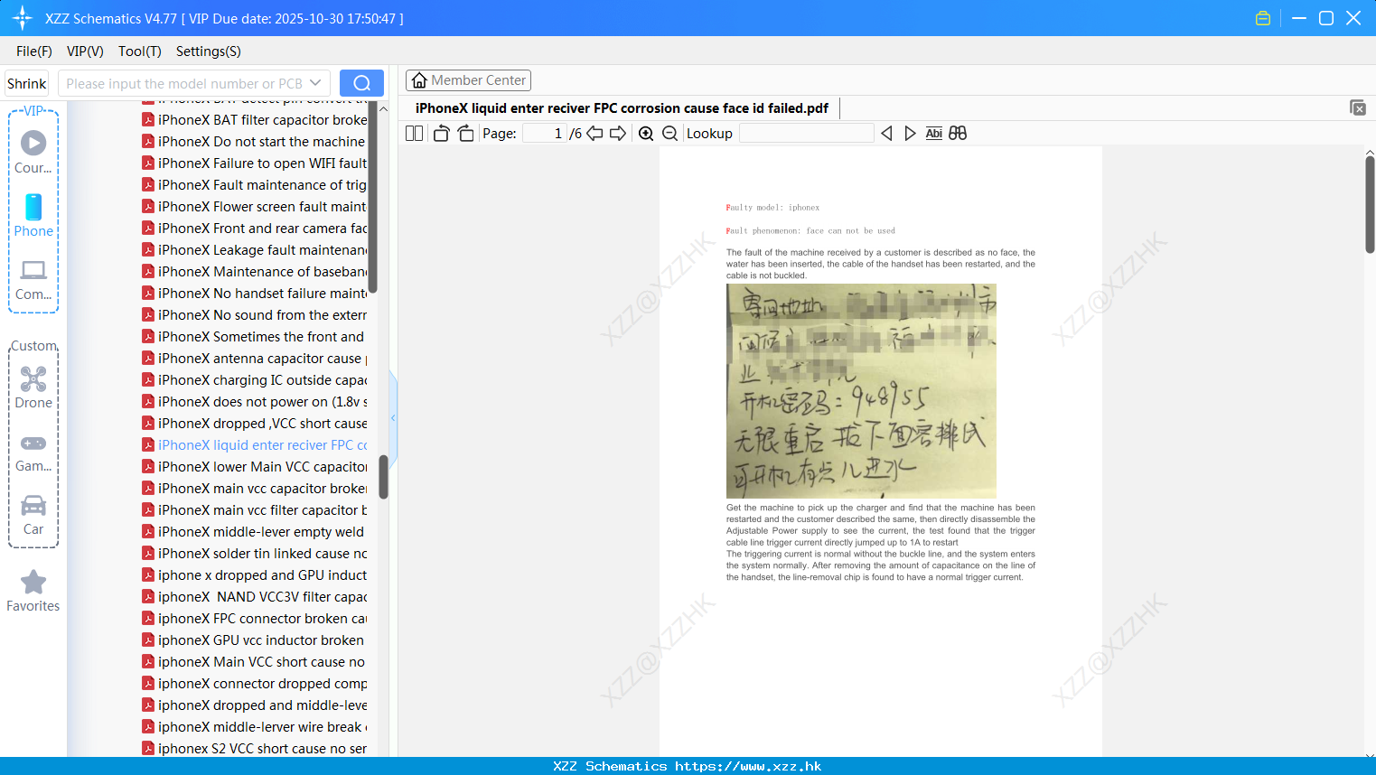Image resolution: width=1376 pixels, height=775 pixels.
Task: Open the Drone category
Action: (x=33, y=388)
